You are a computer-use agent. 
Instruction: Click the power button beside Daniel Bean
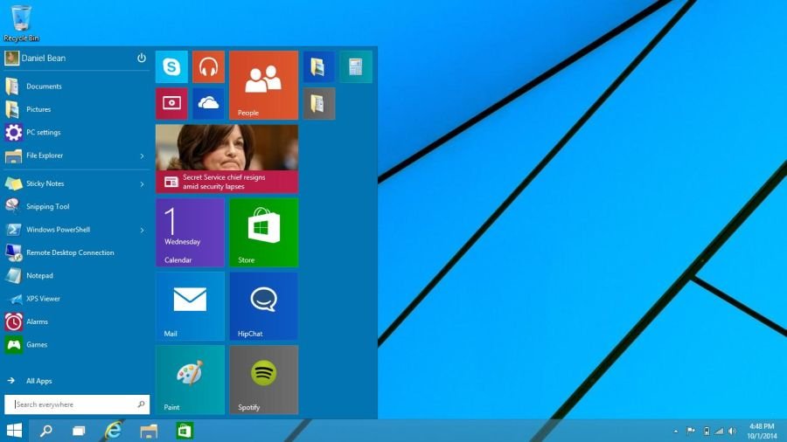pyautogui.click(x=142, y=59)
